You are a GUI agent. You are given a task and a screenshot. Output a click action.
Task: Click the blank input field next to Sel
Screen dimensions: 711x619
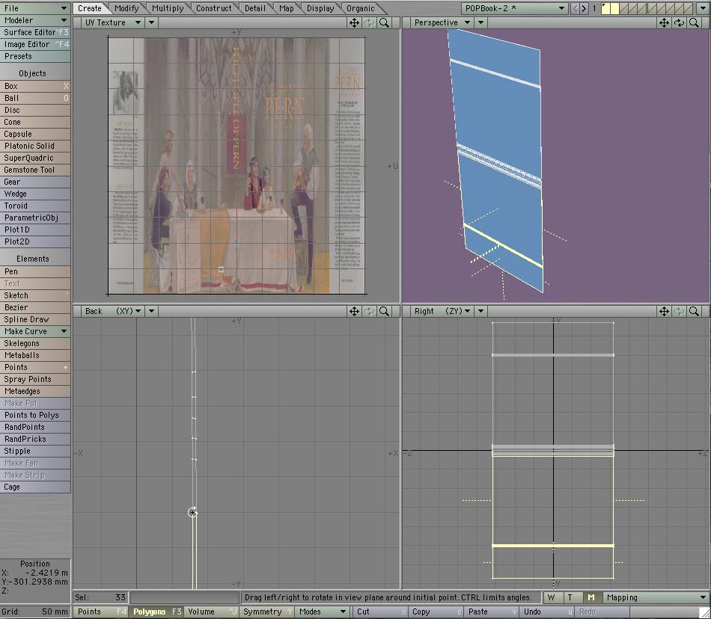coord(185,598)
